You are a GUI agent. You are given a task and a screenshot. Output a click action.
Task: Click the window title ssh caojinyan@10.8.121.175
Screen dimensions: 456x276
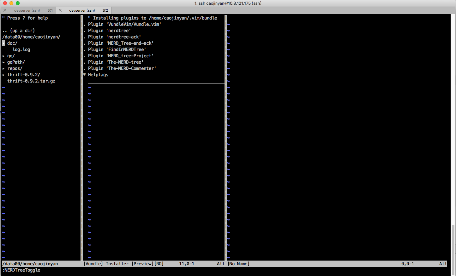click(x=228, y=3)
